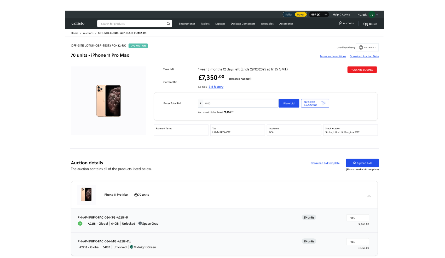
Task: Click the Incoterms FCA box
Action: tap(294, 130)
